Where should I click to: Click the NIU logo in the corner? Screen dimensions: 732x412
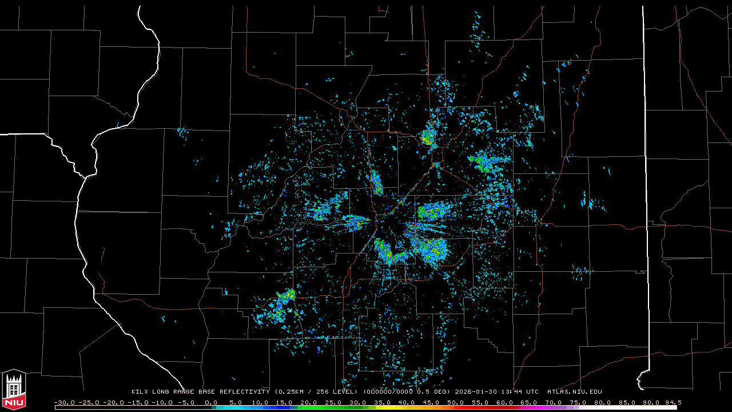14,390
